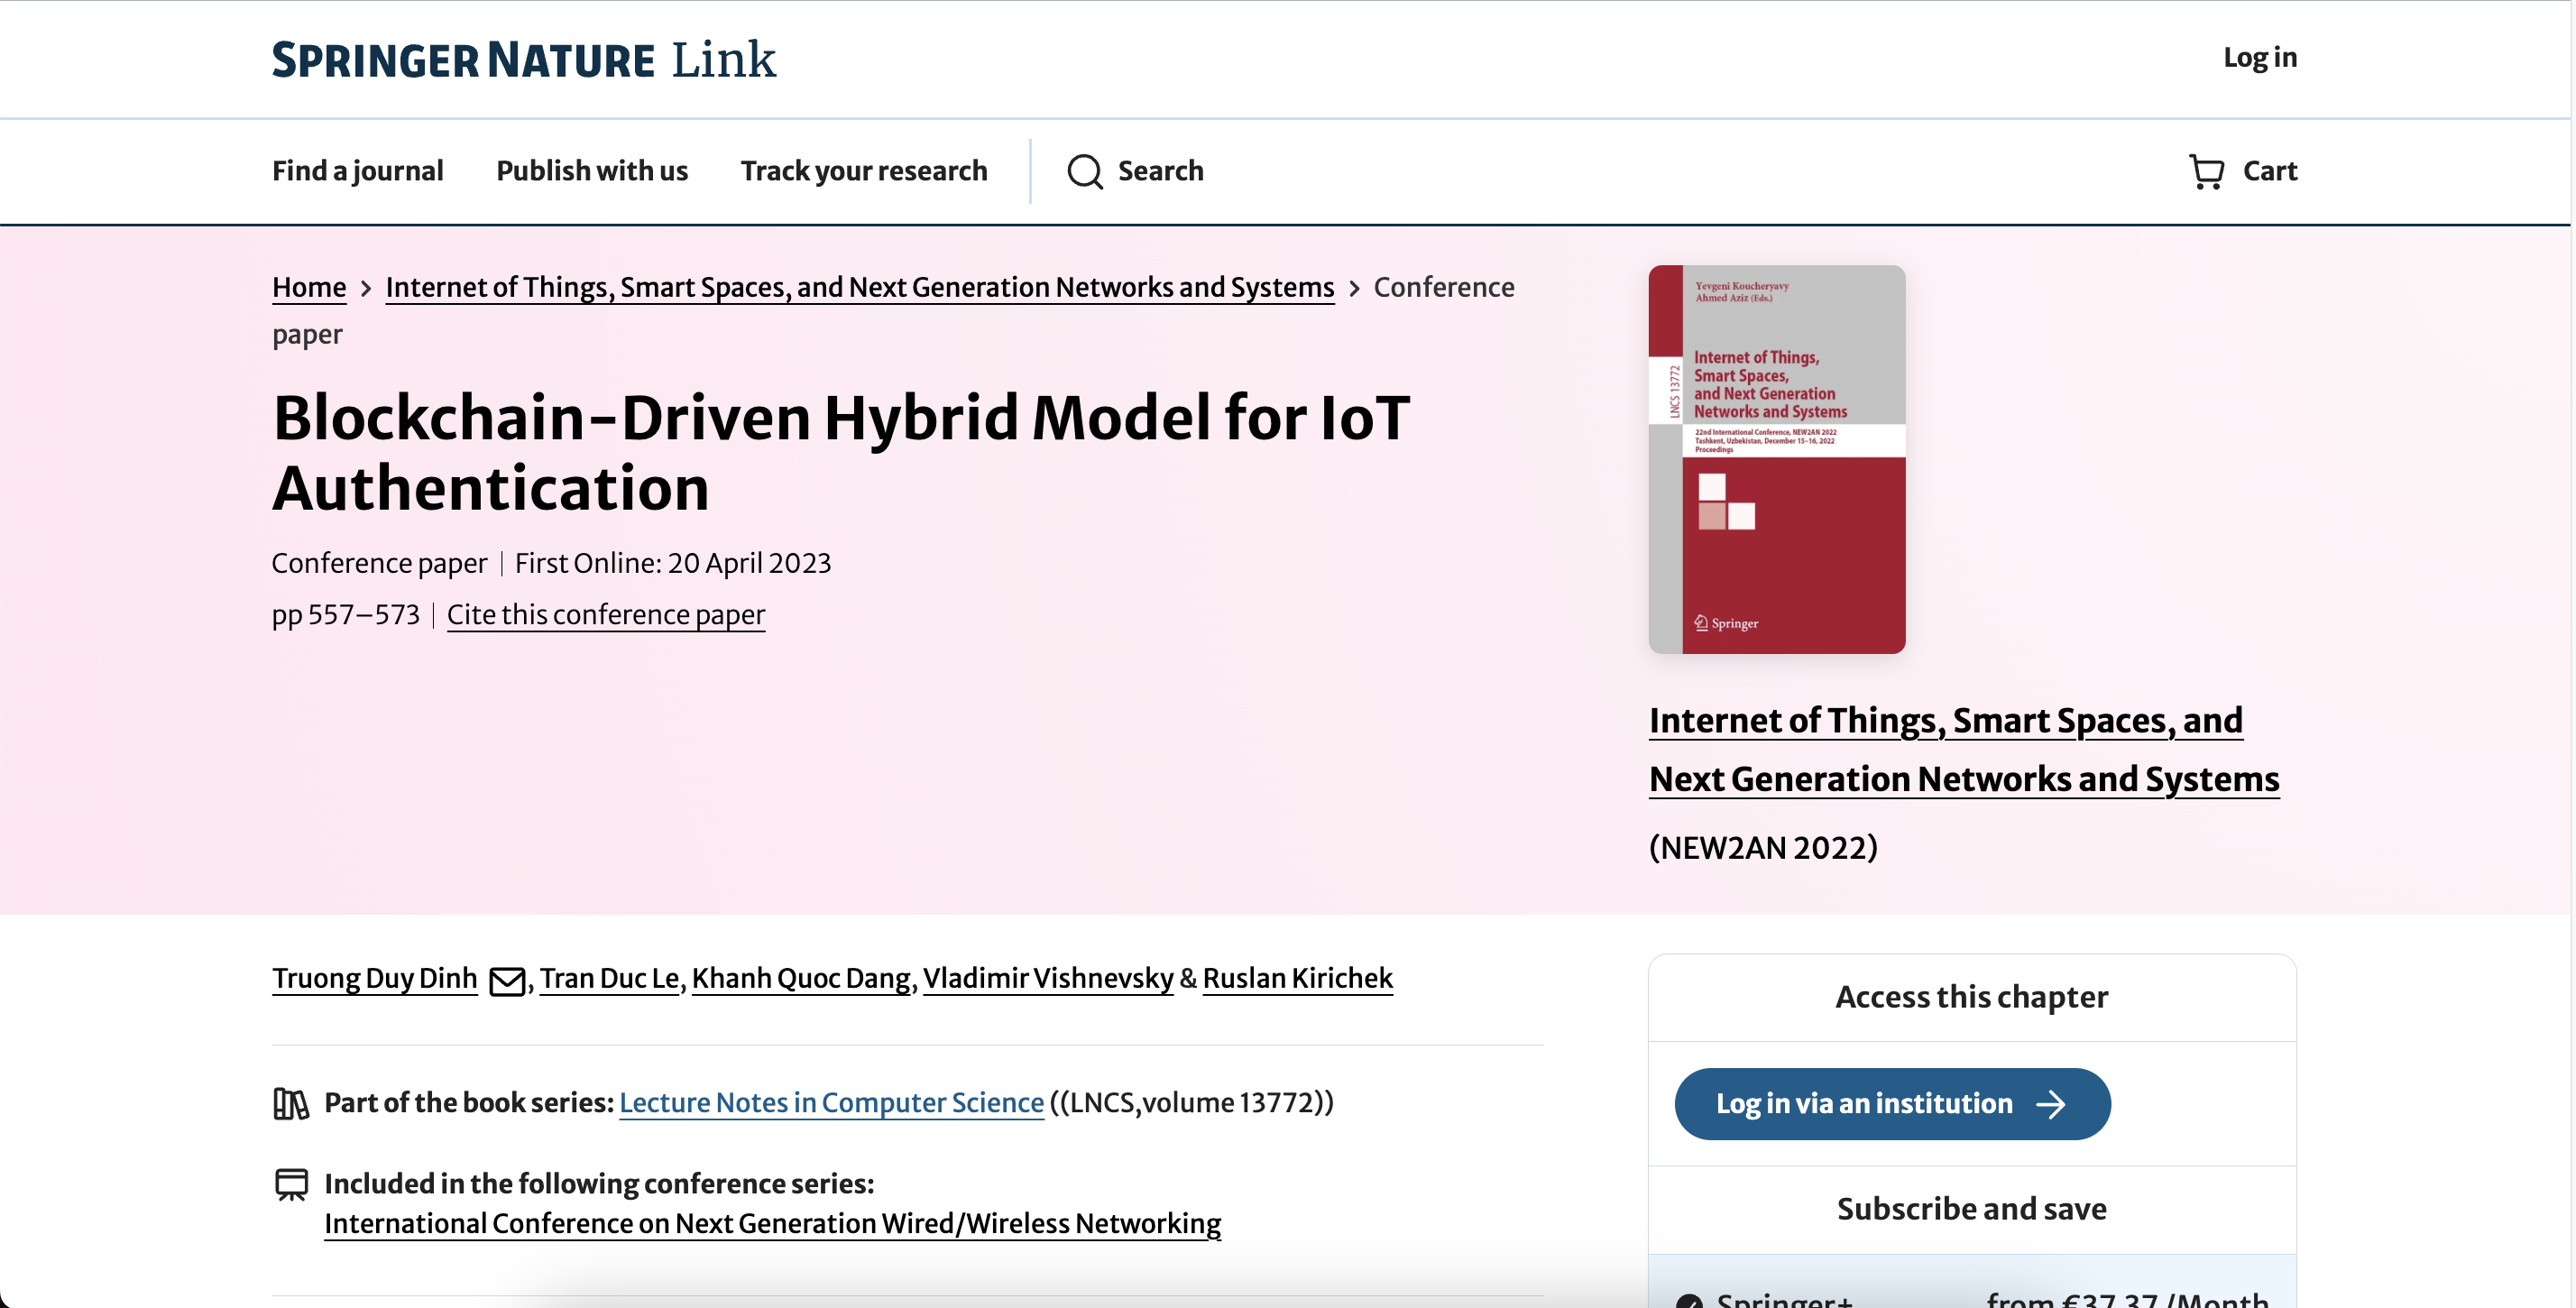Open the Publish with us menu item
The width and height of the screenshot is (2576, 1308).
click(x=591, y=171)
